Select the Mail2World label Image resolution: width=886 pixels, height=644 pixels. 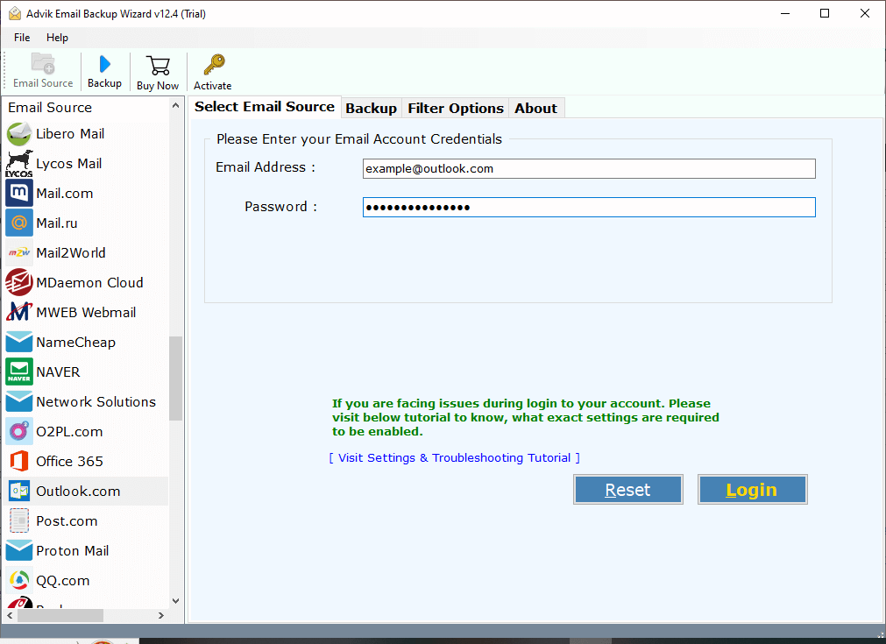[x=71, y=252]
